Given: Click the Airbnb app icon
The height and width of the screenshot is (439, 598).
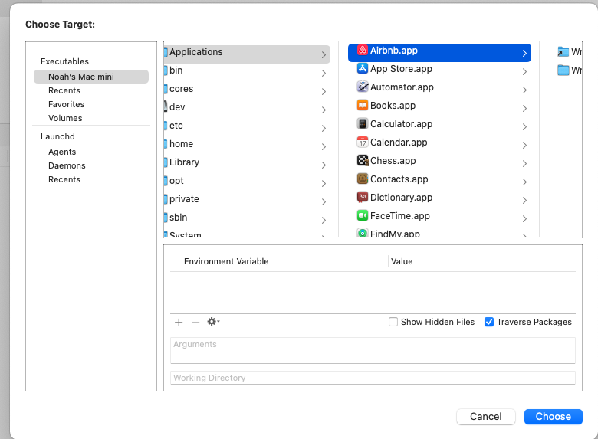Looking at the screenshot, I should pos(363,51).
